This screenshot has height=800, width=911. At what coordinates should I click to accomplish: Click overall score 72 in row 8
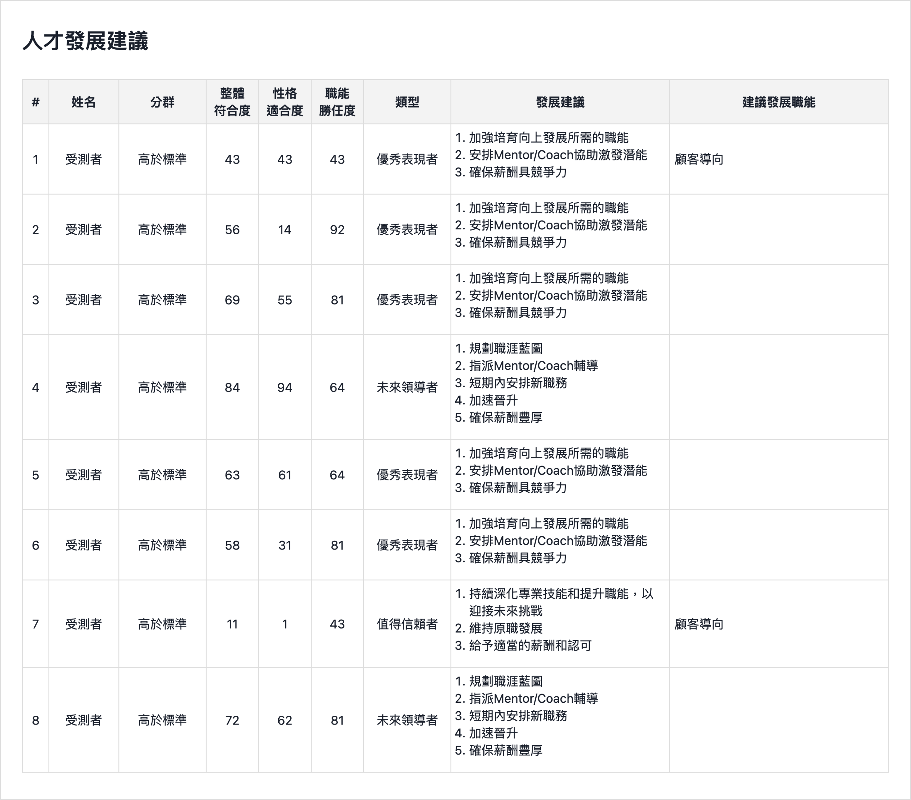coord(232,720)
